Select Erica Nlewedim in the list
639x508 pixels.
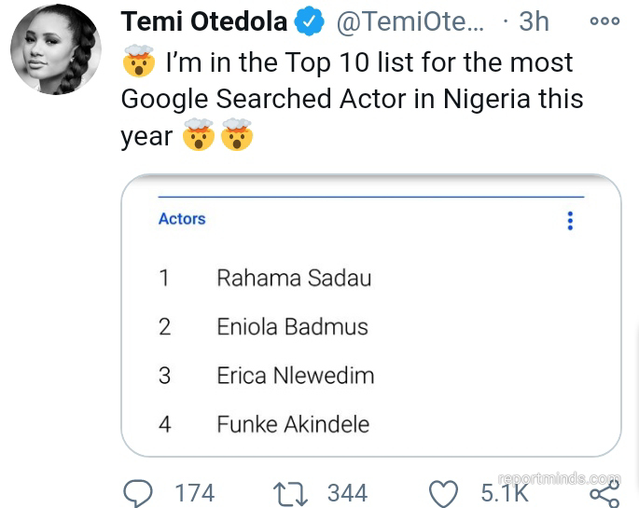click(295, 376)
